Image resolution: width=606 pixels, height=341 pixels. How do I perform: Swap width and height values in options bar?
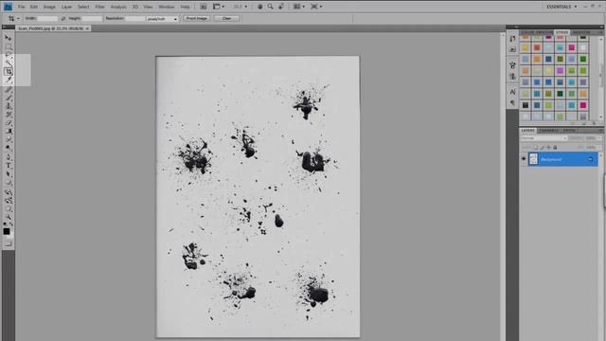[x=63, y=19]
